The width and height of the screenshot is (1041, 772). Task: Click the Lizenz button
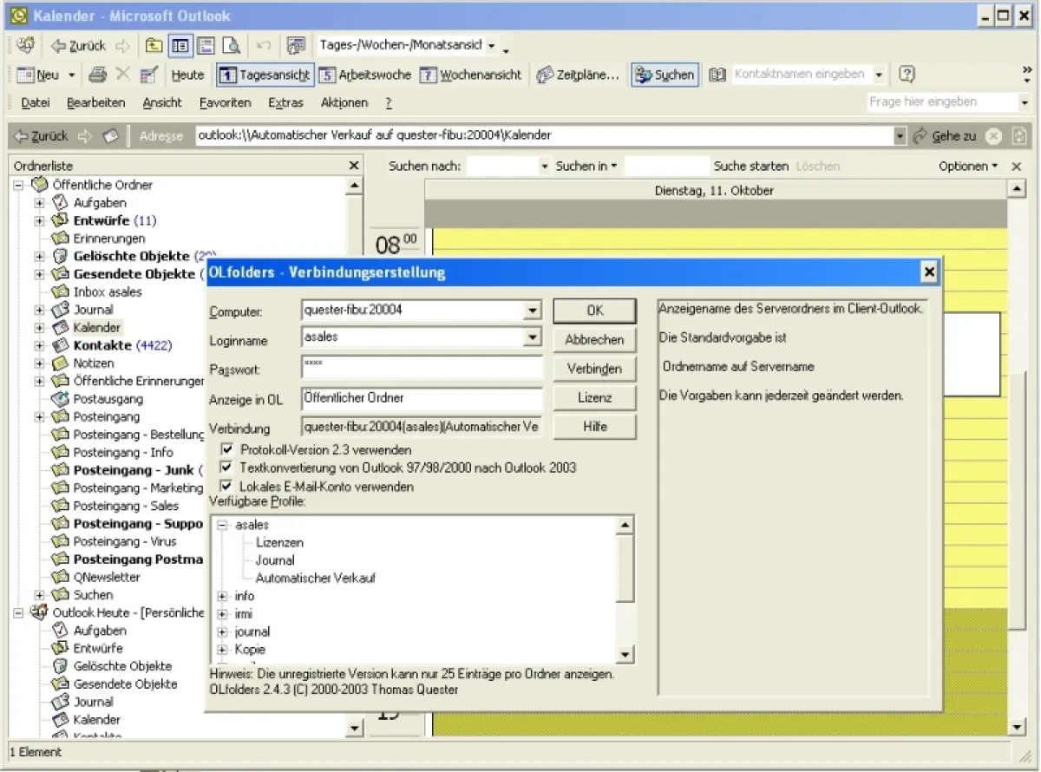(x=594, y=397)
